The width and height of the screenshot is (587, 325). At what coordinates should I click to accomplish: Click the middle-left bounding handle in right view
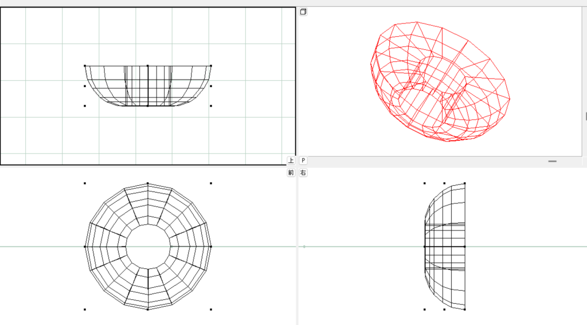(x=425, y=246)
